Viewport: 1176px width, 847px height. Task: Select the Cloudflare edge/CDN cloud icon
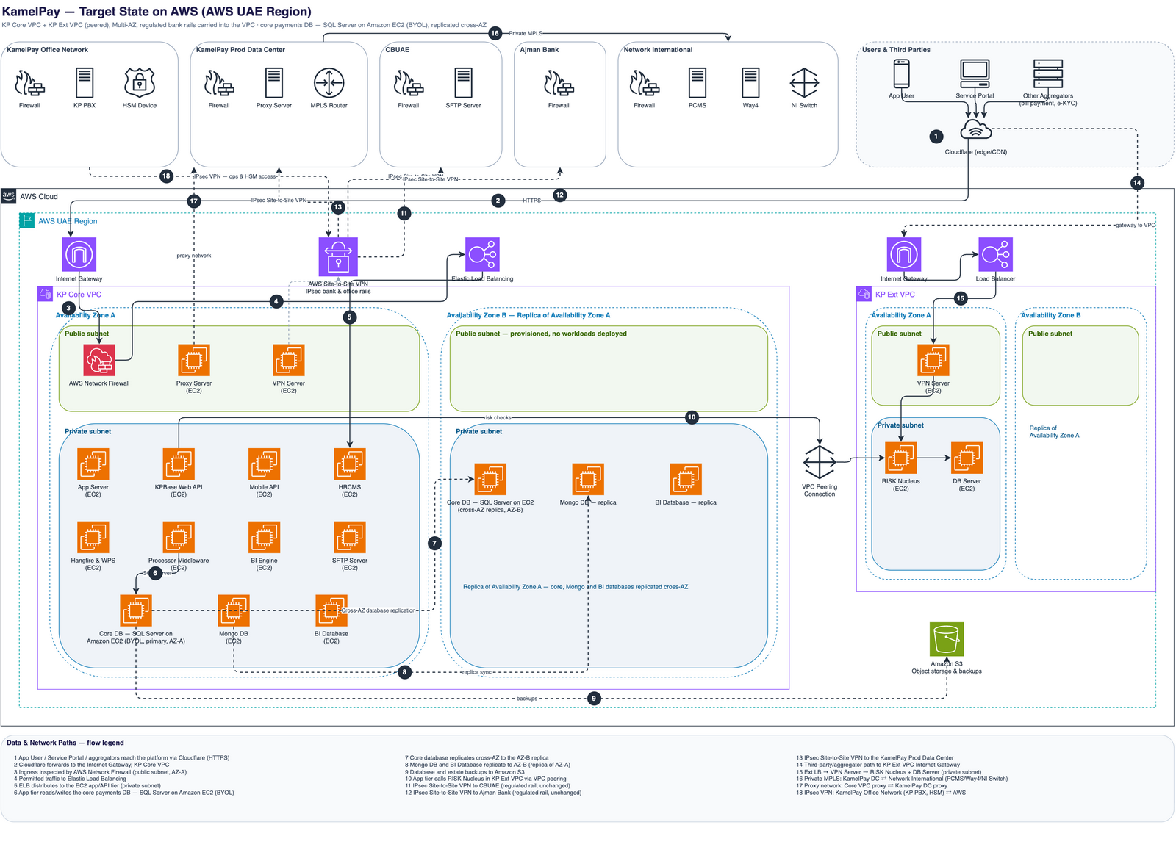pos(976,131)
